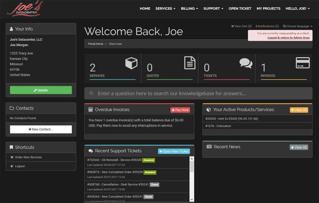Click the Quotes document icon
The width and height of the screenshot is (319, 203).
190,63
